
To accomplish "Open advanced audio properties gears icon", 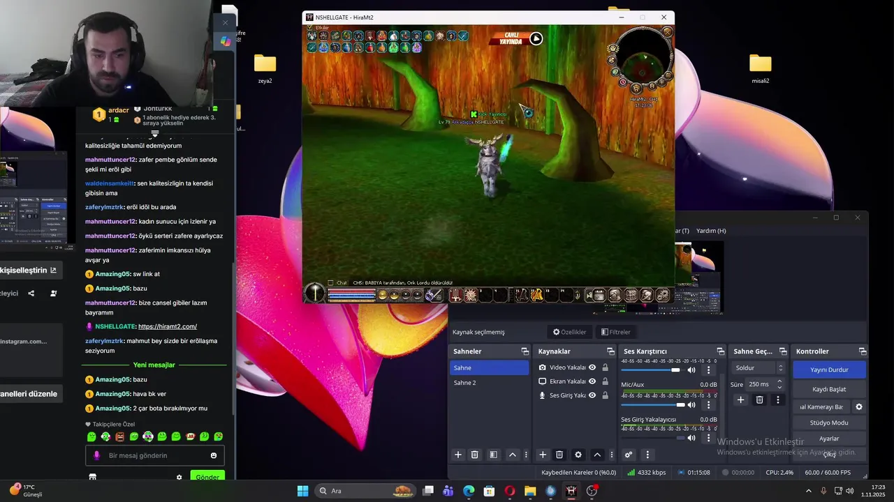I will pyautogui.click(x=629, y=455).
